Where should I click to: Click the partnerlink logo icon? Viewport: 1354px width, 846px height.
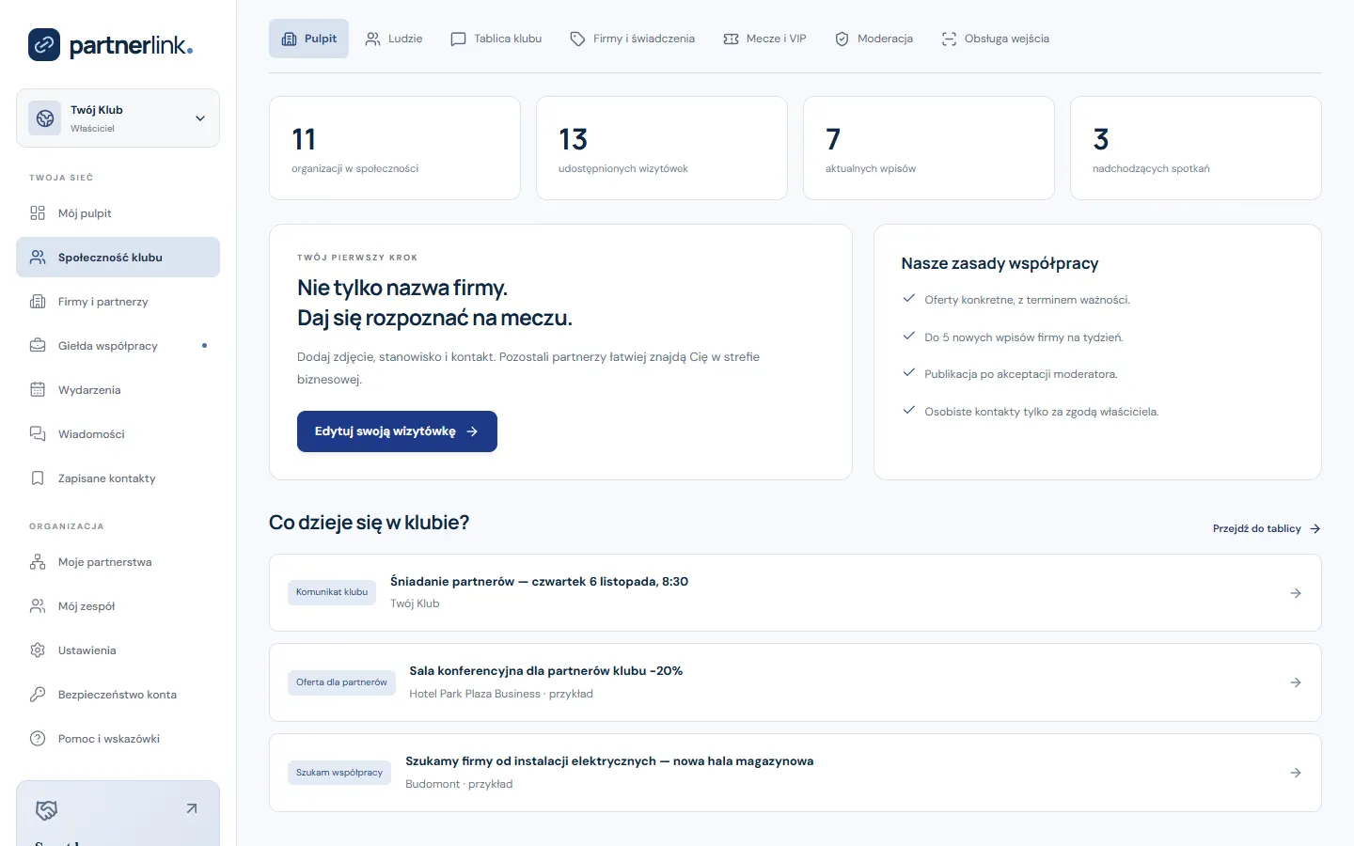point(44,44)
